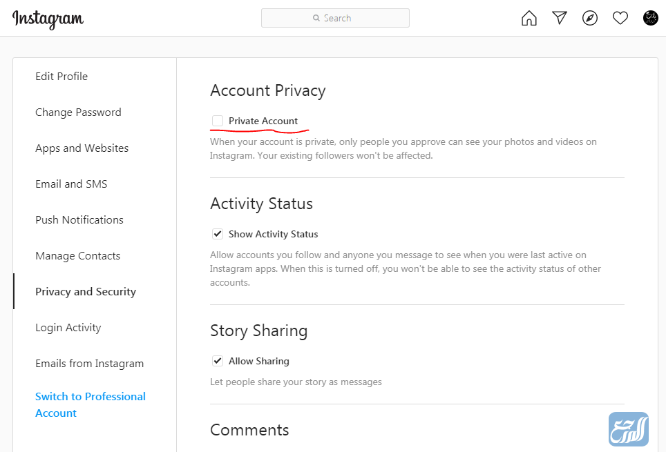This screenshot has width=666, height=452.
Task: Open the profile avatar picture
Action: (650, 18)
